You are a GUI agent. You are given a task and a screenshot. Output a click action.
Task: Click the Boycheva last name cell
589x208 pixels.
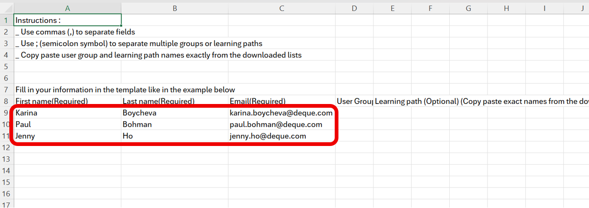[175, 113]
